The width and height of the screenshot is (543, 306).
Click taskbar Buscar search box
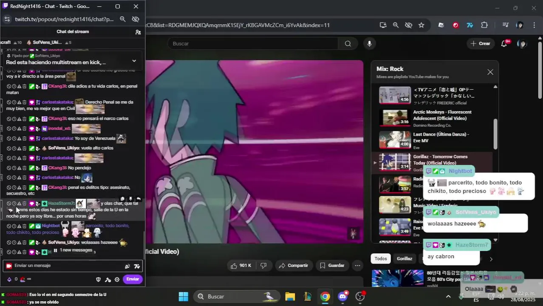point(236,296)
